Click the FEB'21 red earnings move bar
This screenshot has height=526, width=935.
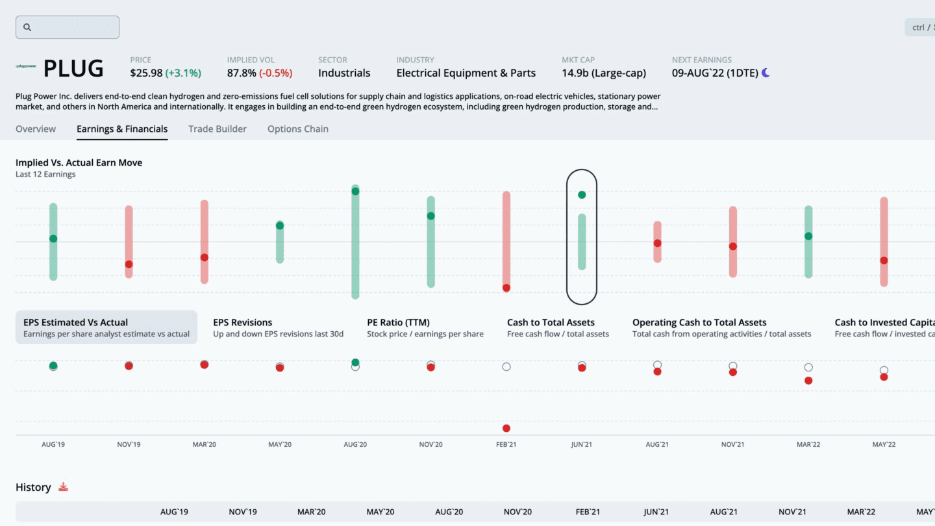click(x=506, y=240)
